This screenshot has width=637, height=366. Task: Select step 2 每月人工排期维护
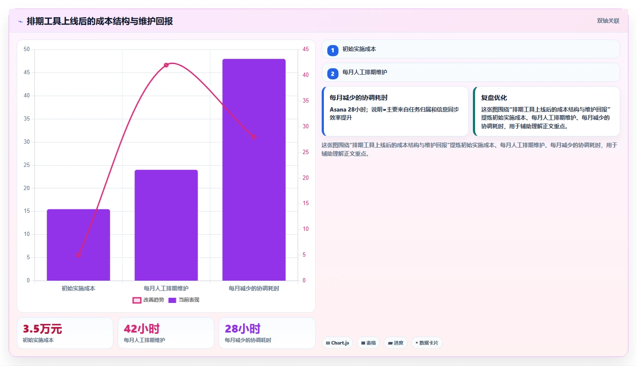click(471, 72)
